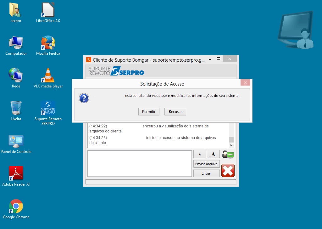Click the chat log scrollbar thumb
322x229 pixels.
click(x=231, y=140)
